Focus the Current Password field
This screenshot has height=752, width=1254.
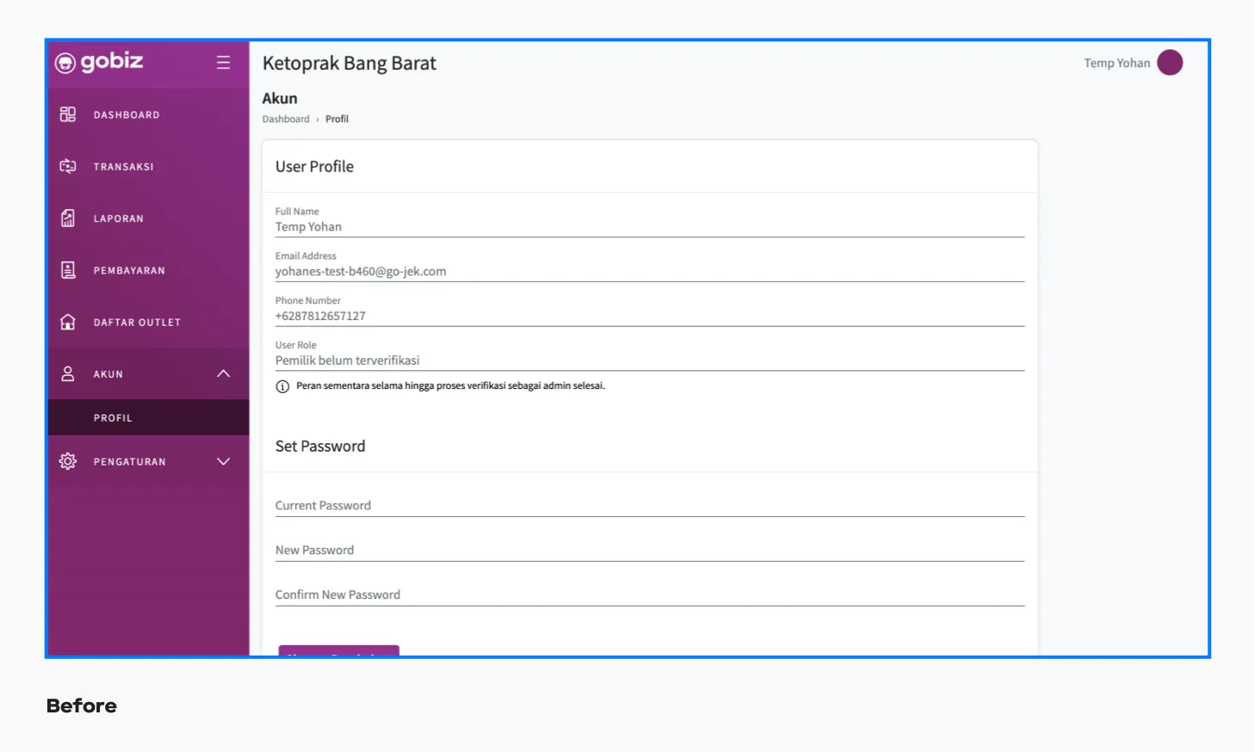coord(649,506)
